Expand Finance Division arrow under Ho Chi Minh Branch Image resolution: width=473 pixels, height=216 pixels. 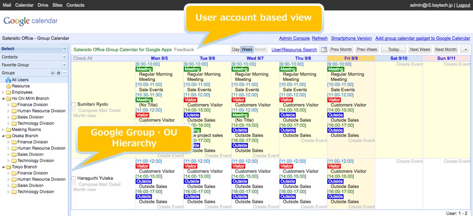(8, 105)
